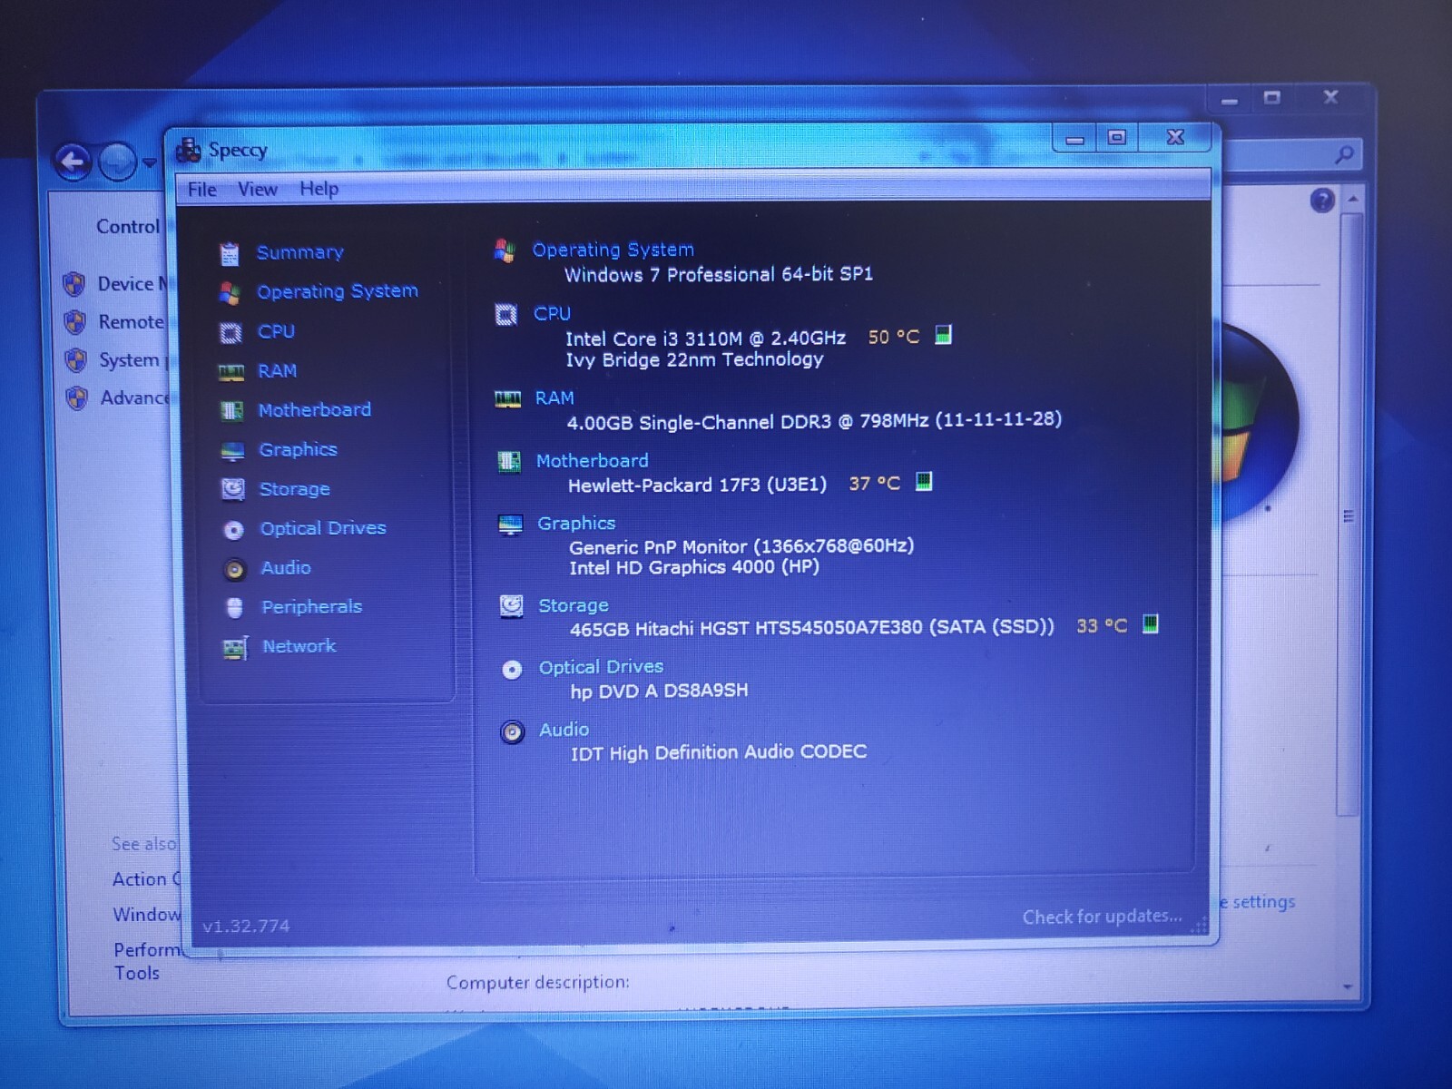
Task: Click the motherboard temperature indicator next to 37 °C
Action: click(924, 481)
